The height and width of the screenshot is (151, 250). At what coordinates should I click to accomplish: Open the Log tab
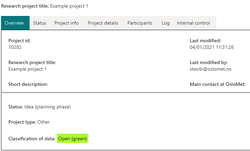point(165,23)
